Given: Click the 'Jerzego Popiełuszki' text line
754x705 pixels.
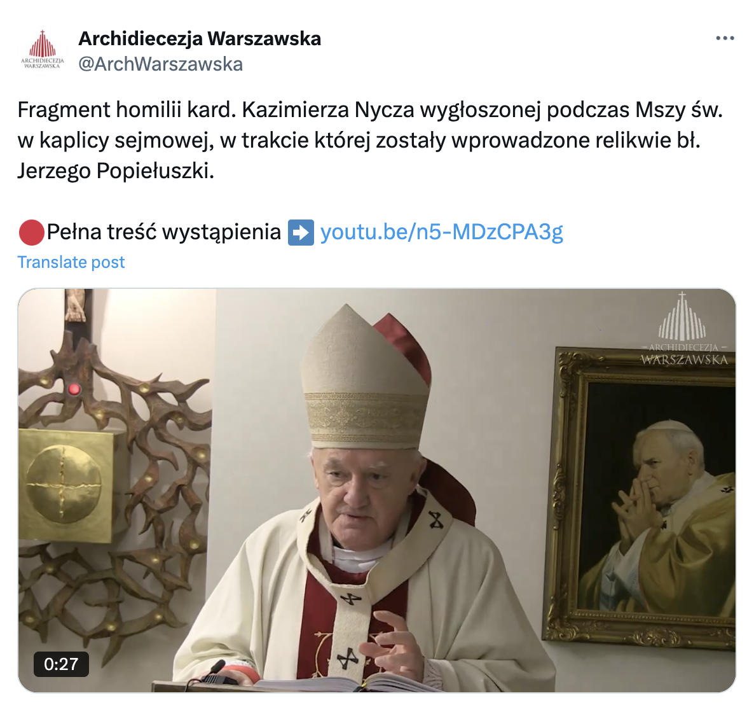Looking at the screenshot, I should [116, 171].
